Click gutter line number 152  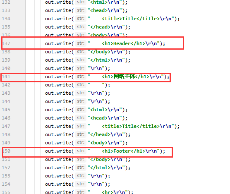coord(6,168)
